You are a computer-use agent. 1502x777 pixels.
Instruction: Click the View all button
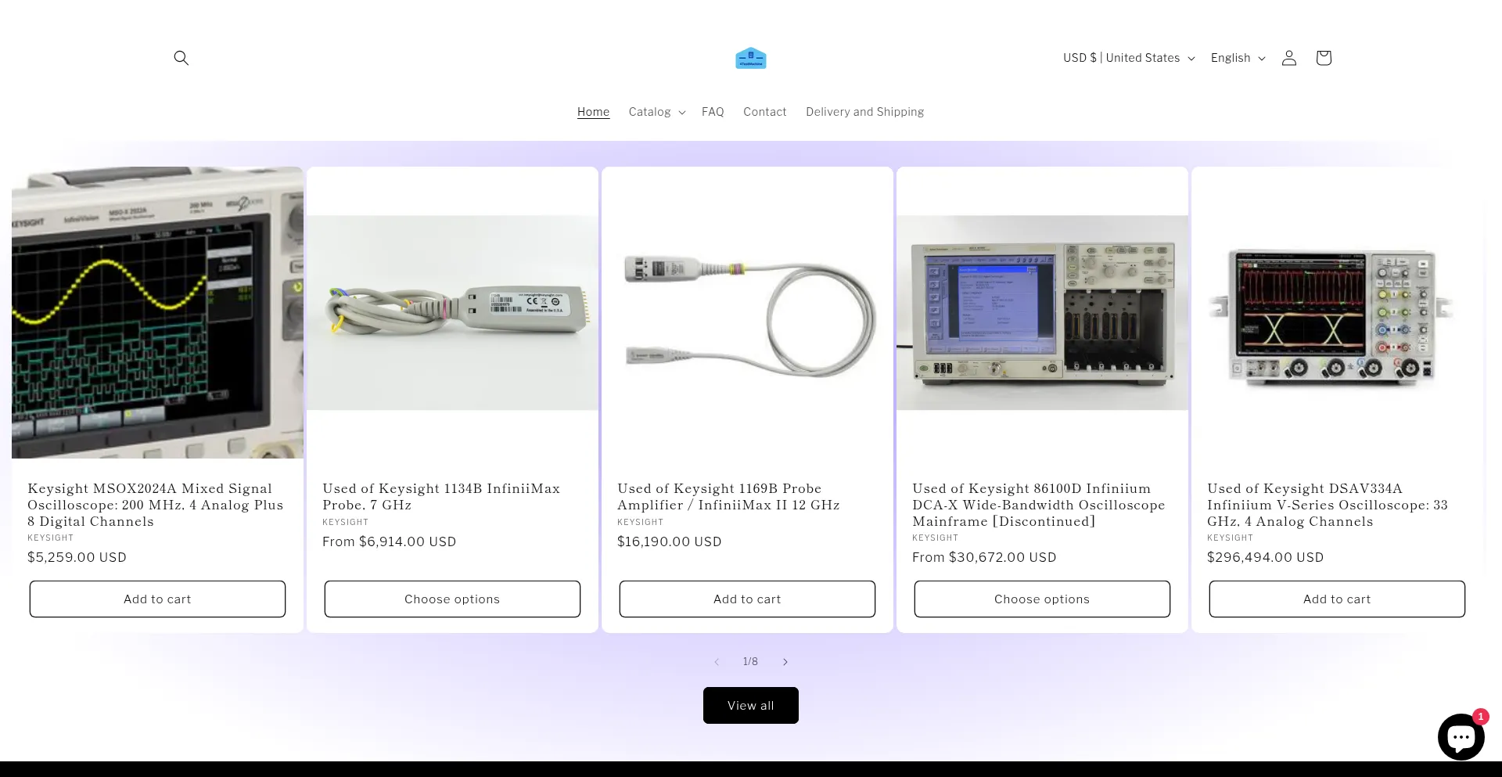[750, 705]
